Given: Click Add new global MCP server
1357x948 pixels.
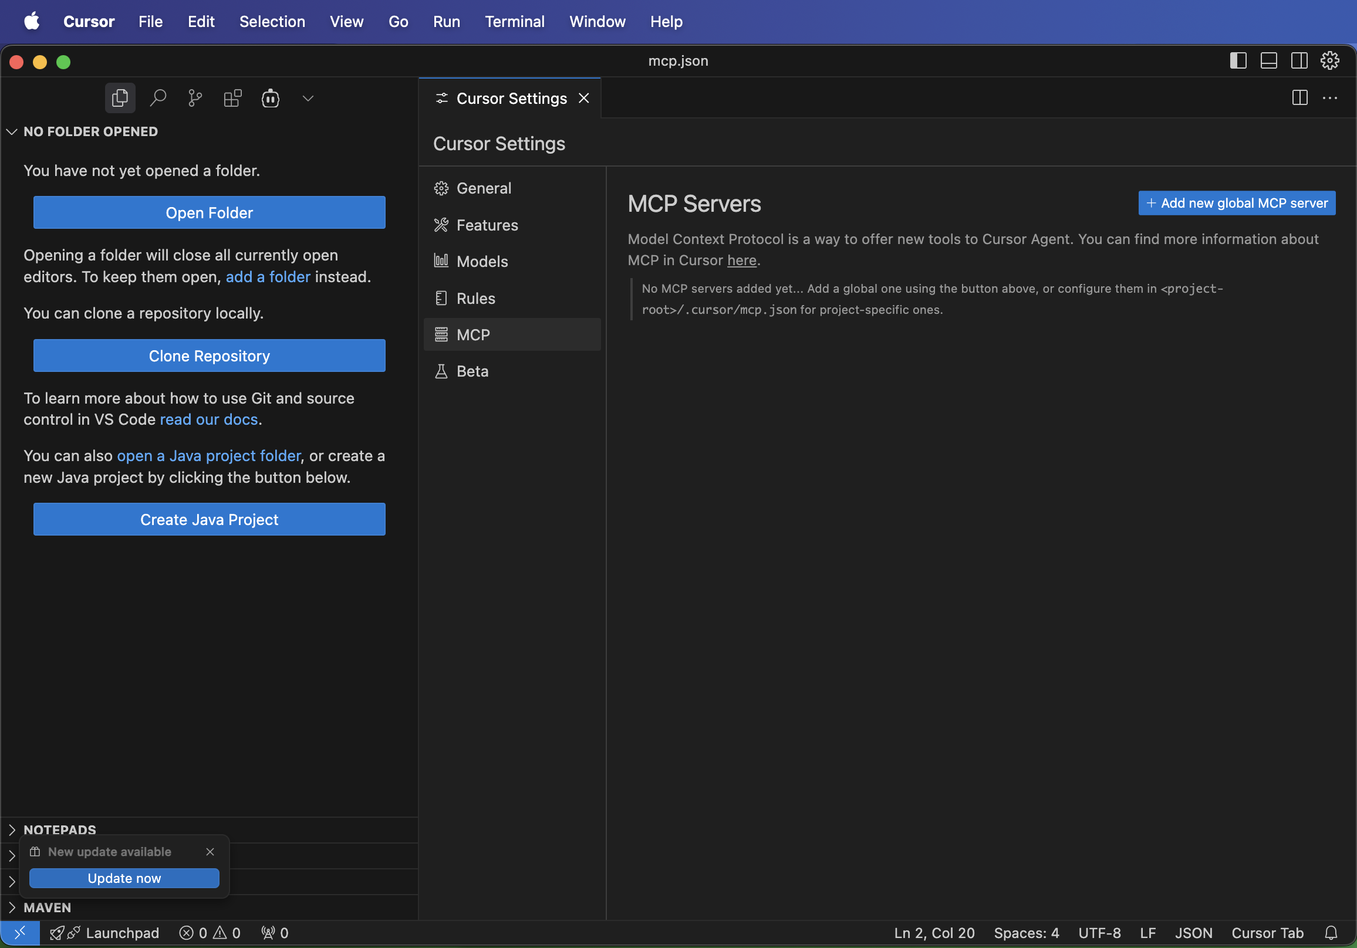Looking at the screenshot, I should pos(1237,203).
